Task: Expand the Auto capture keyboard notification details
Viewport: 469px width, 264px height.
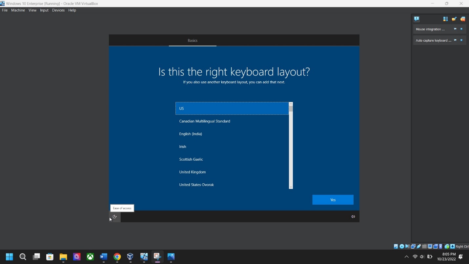Action: pos(455,40)
